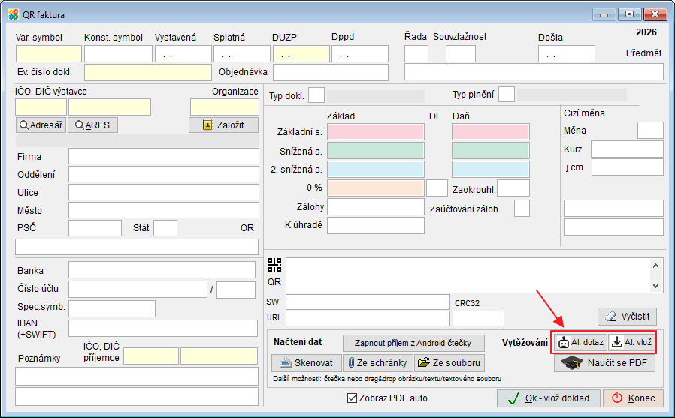The height and width of the screenshot is (418, 675).
Task: Click the Kurz exchange rate field
Action: (627, 149)
